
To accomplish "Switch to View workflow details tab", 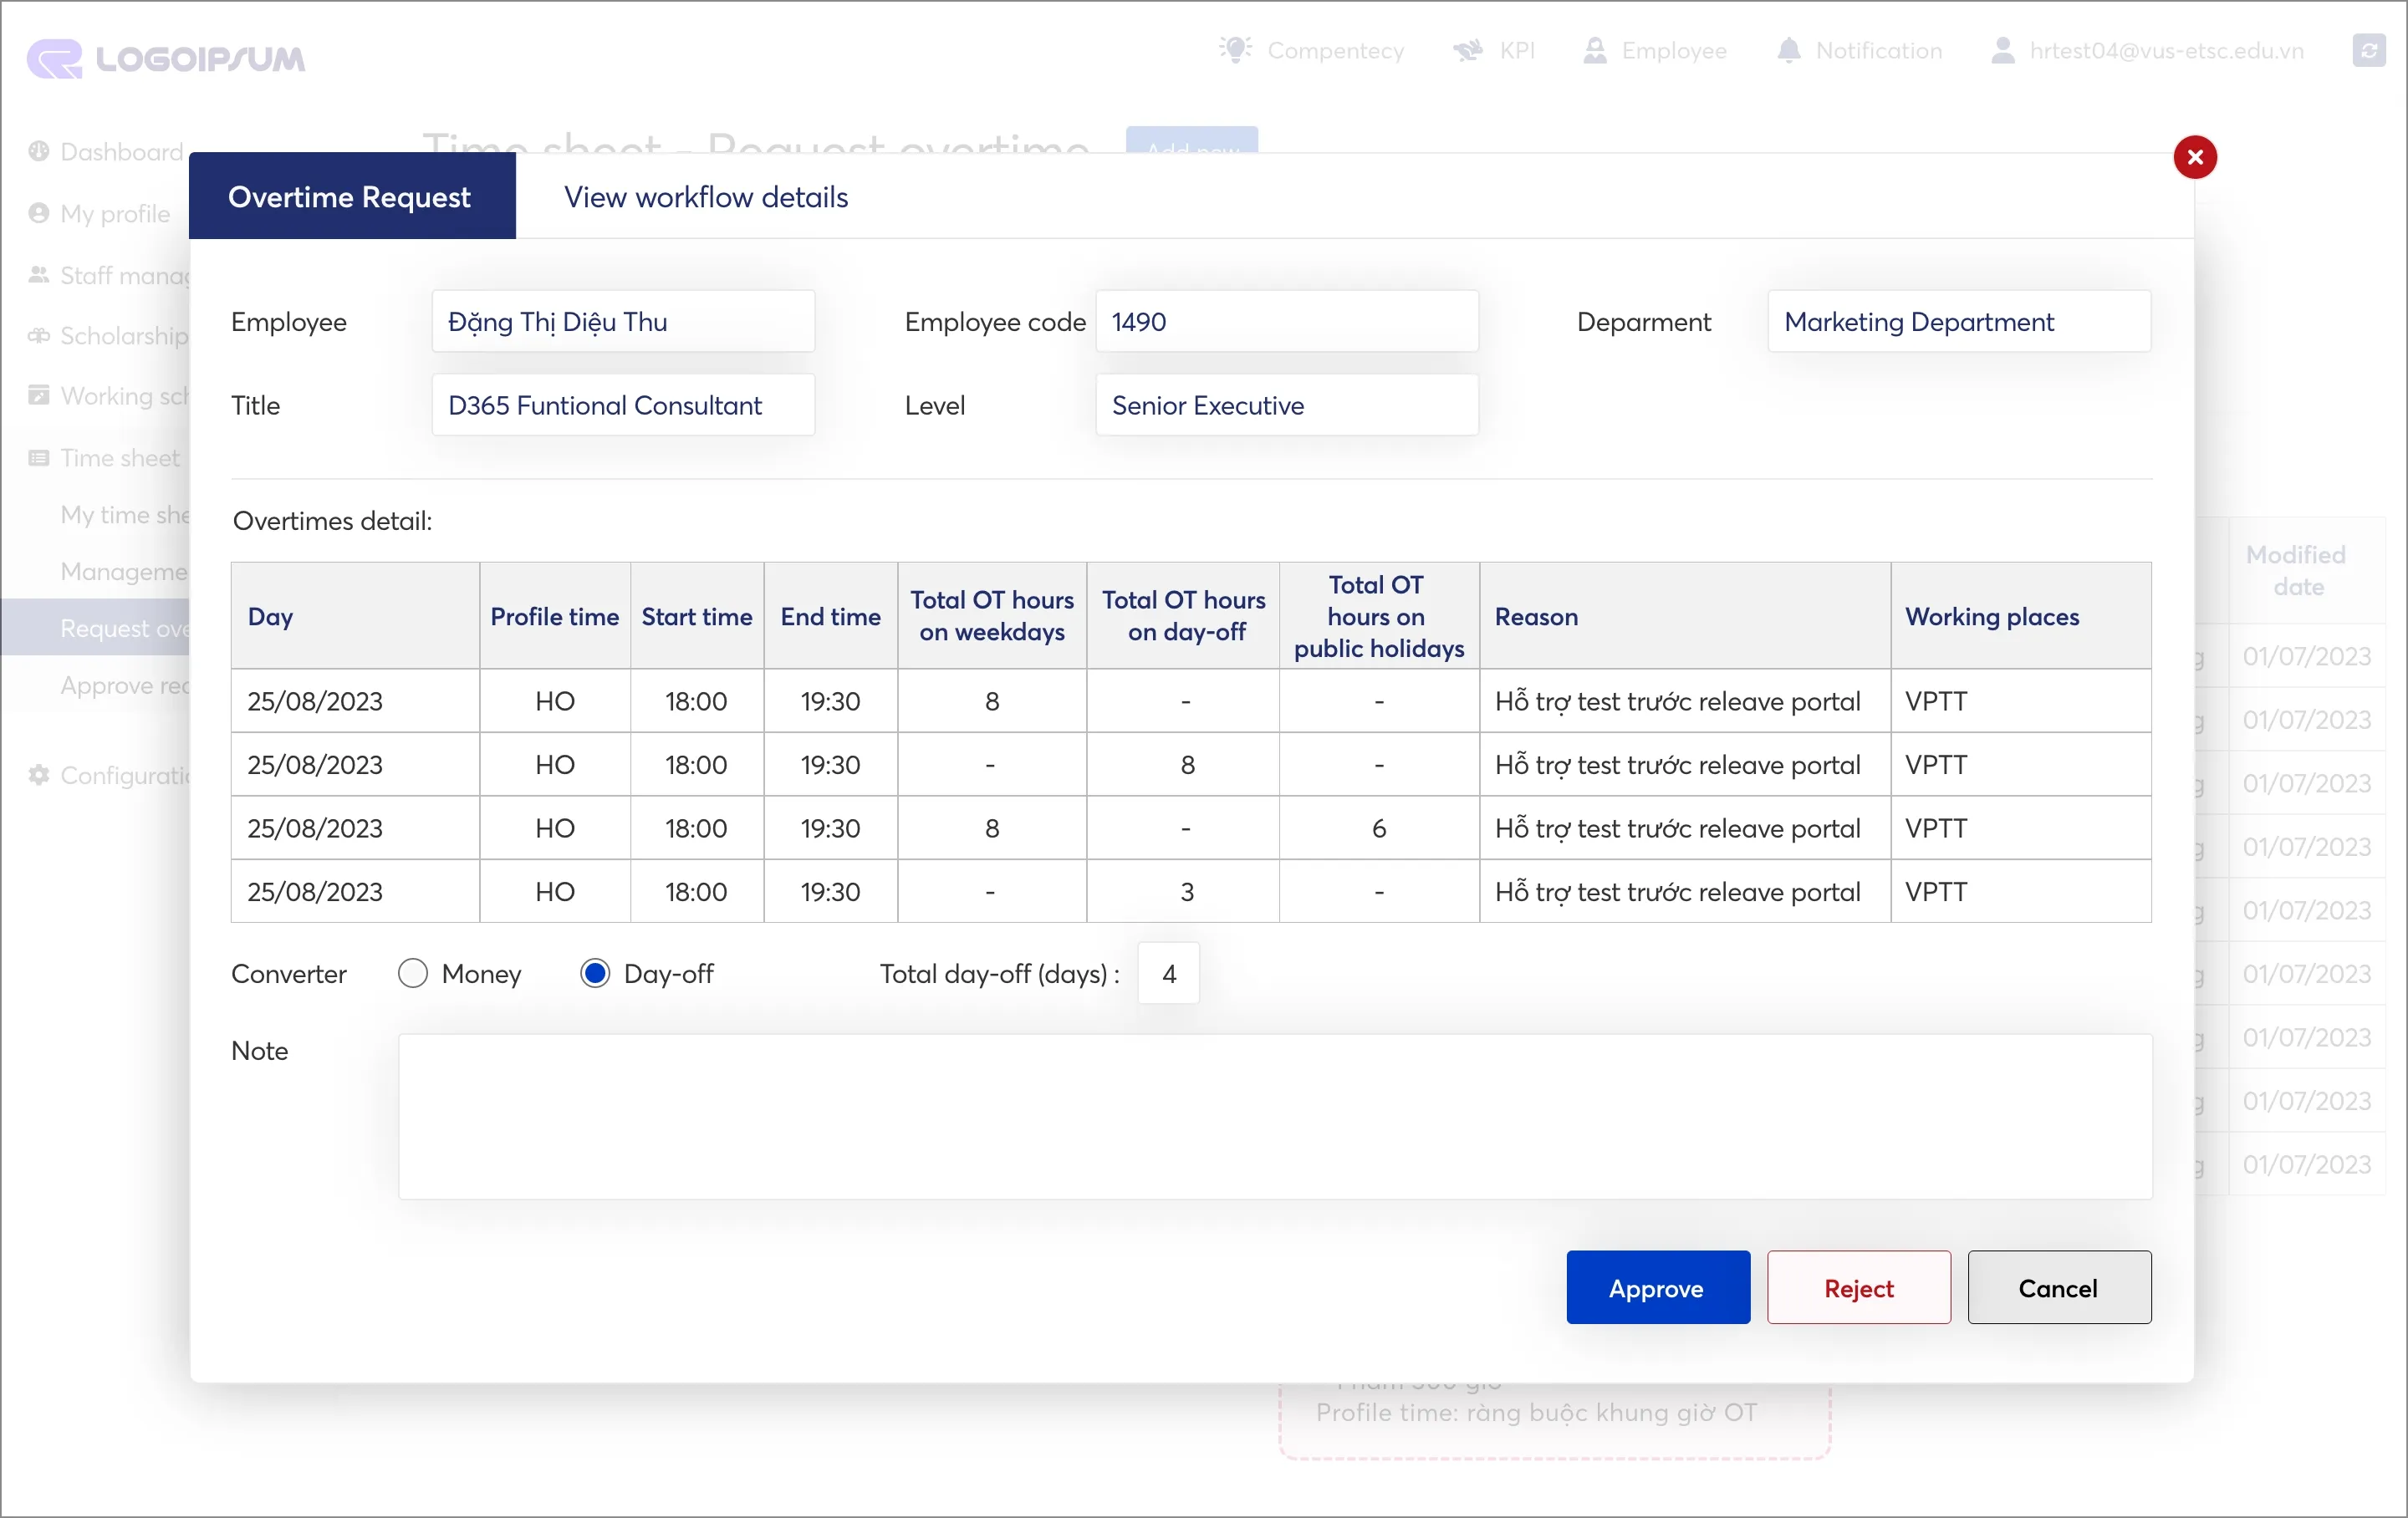I will coord(705,197).
